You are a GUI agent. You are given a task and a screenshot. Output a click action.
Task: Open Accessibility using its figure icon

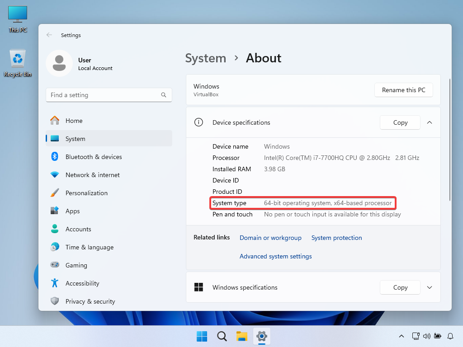tap(55, 283)
